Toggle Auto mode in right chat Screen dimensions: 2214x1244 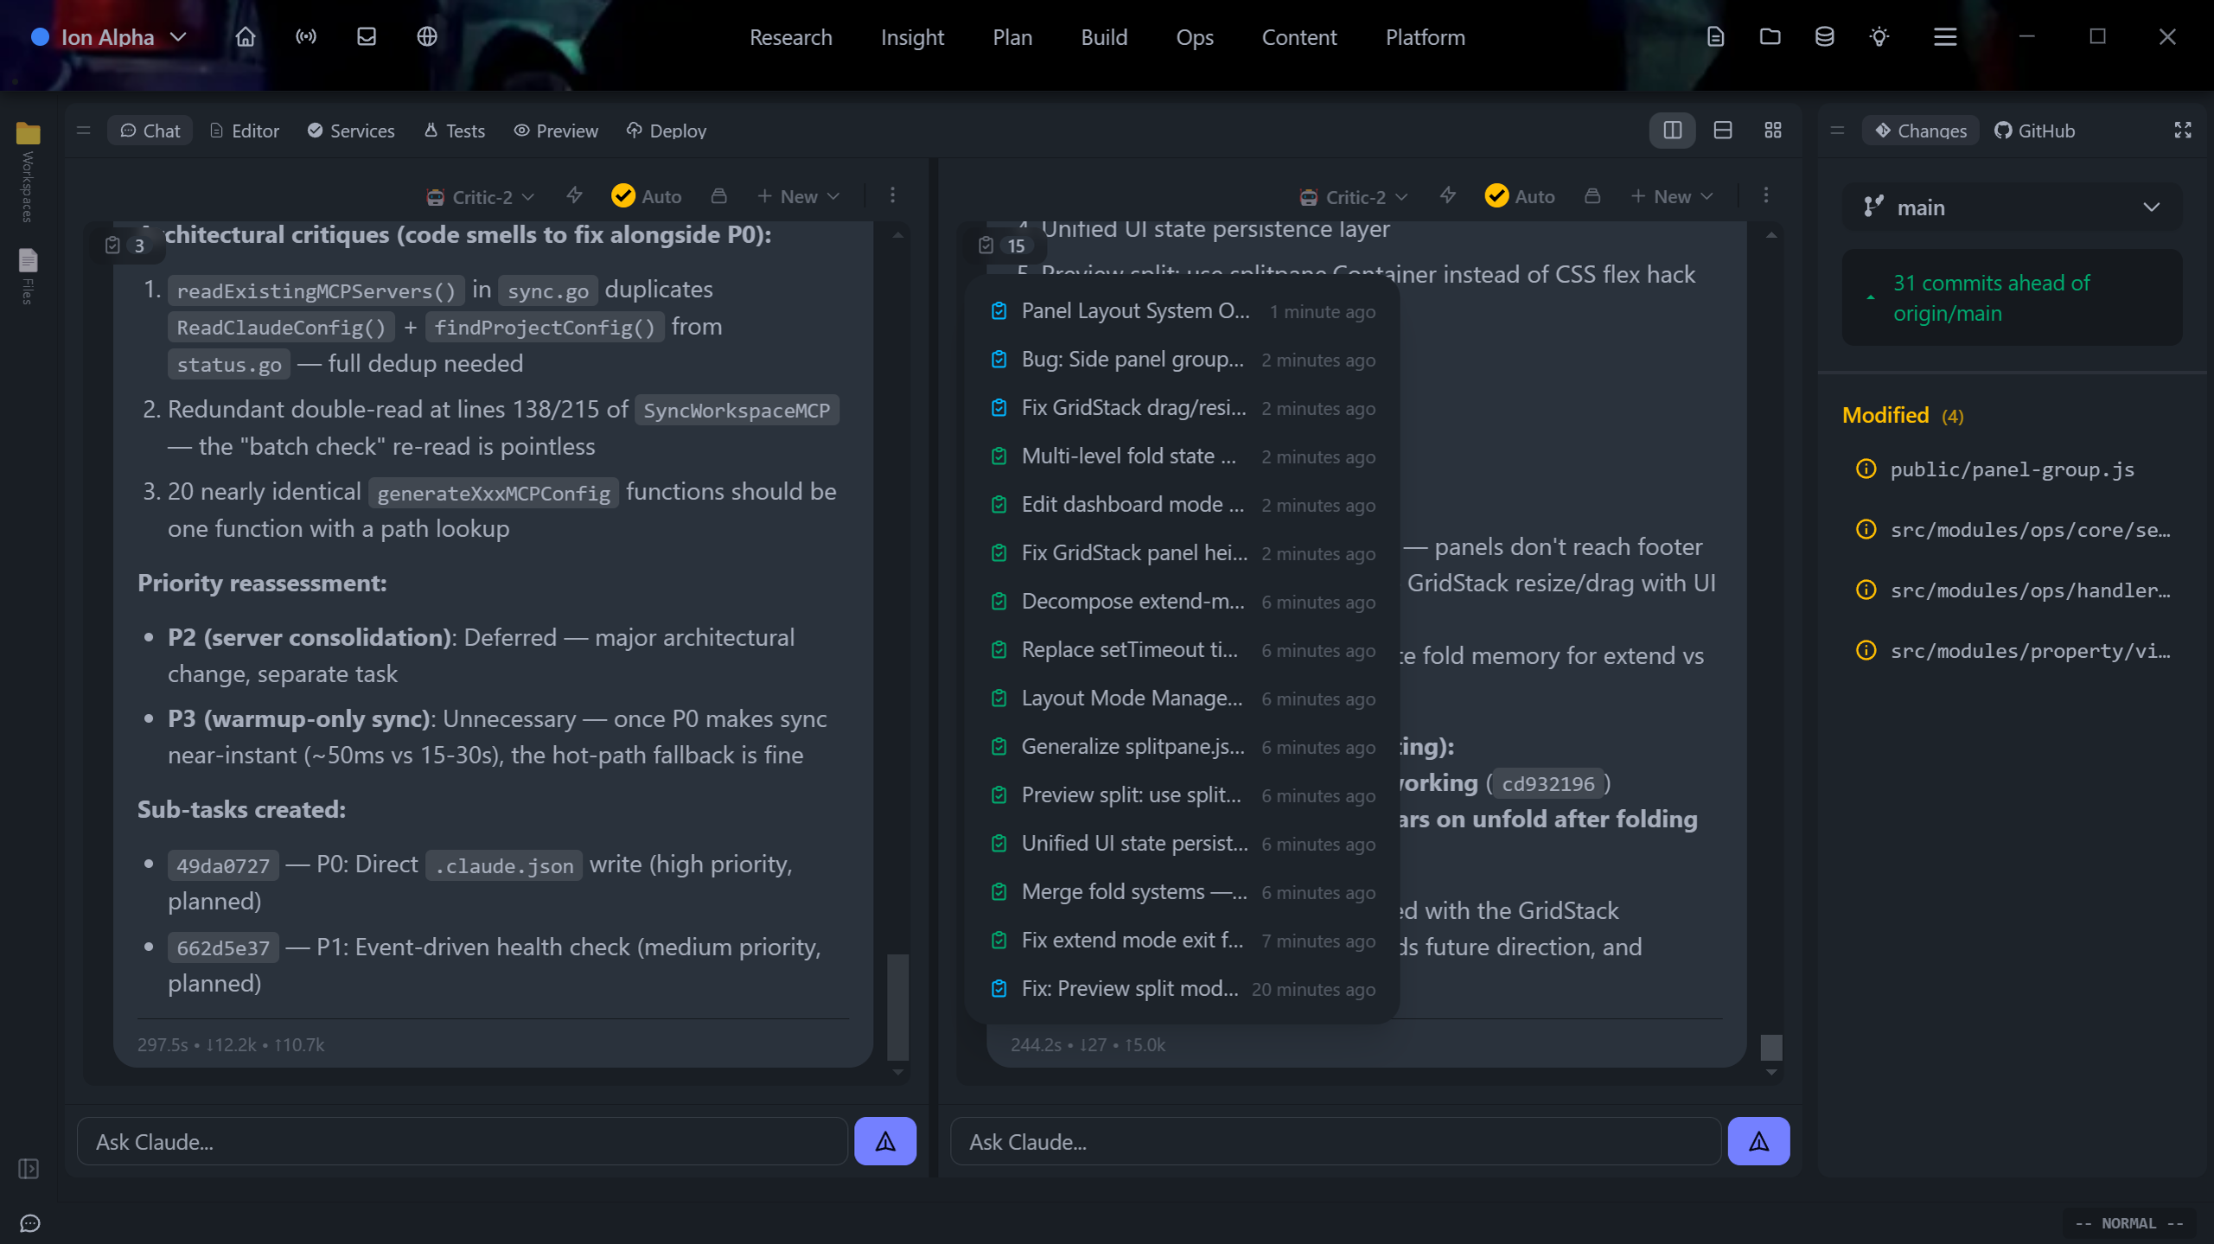click(x=1520, y=196)
